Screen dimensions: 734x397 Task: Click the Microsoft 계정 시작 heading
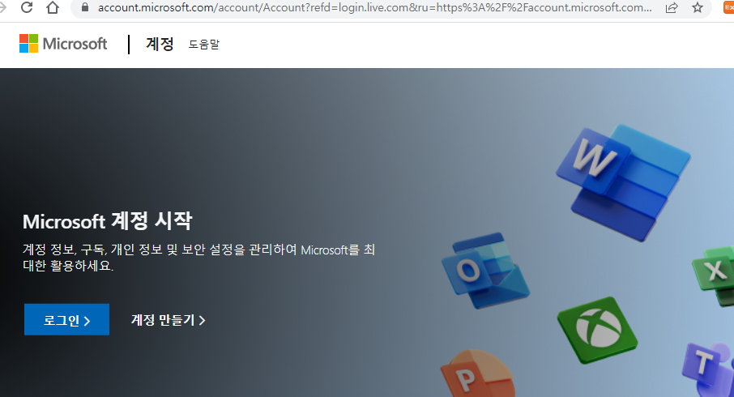pyautogui.click(x=107, y=221)
